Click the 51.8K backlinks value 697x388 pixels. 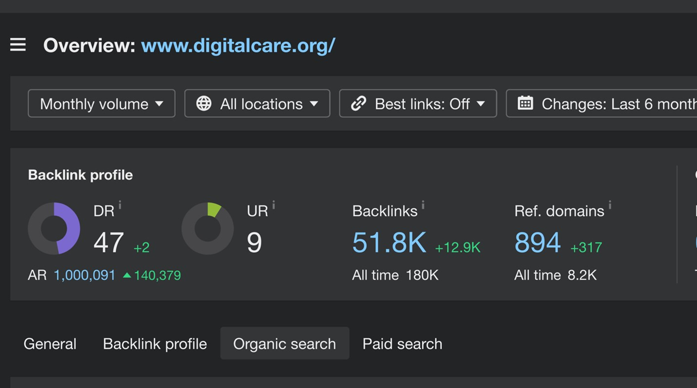click(x=389, y=243)
